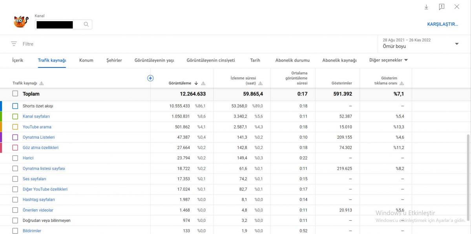Image resolution: width=471 pixels, height=234 pixels.
Task: Switch to the Konum tab
Action: pyautogui.click(x=86, y=60)
